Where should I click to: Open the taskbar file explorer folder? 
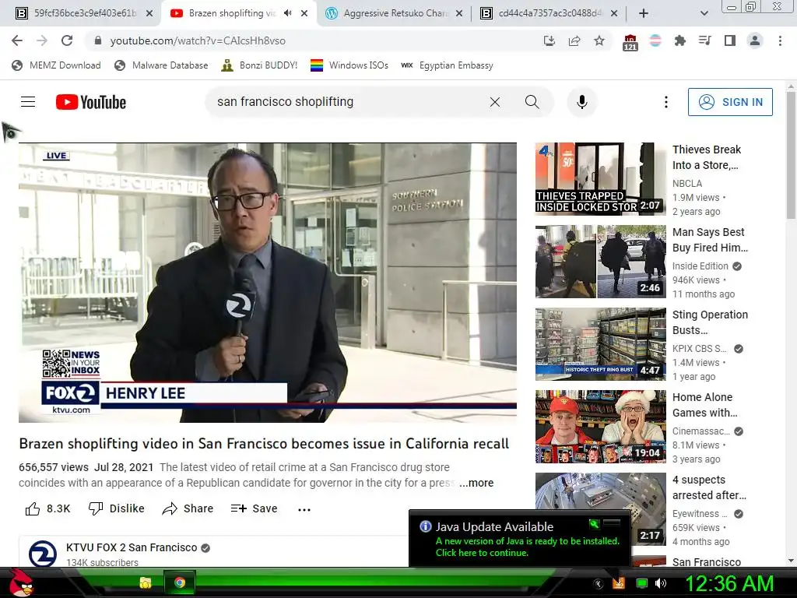click(146, 582)
